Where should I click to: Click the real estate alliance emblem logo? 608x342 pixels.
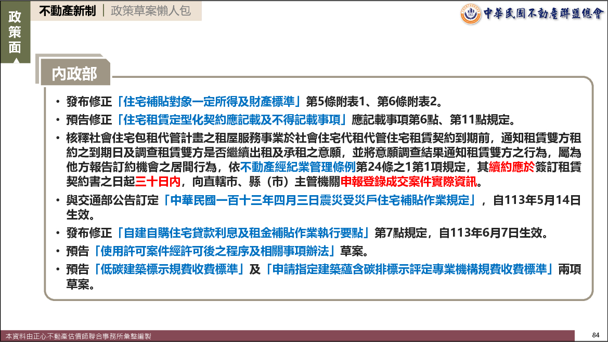coord(471,13)
